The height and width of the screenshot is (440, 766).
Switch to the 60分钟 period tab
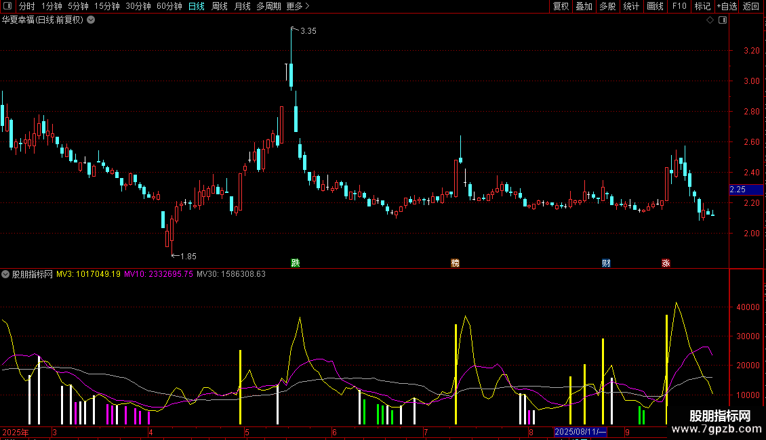click(169, 6)
